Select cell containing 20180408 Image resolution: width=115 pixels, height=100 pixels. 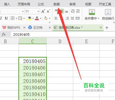point(33,80)
